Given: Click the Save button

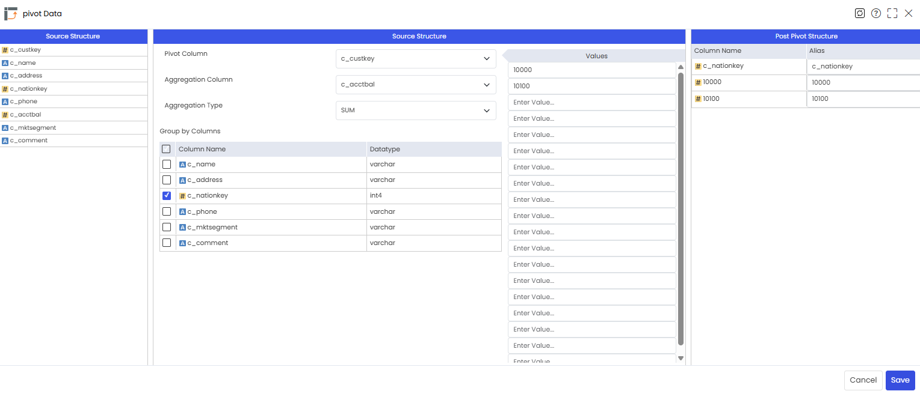Looking at the screenshot, I should click(x=900, y=380).
